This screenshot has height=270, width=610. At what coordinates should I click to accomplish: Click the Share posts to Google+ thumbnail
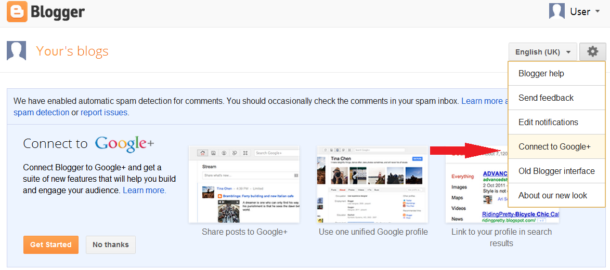click(x=244, y=184)
